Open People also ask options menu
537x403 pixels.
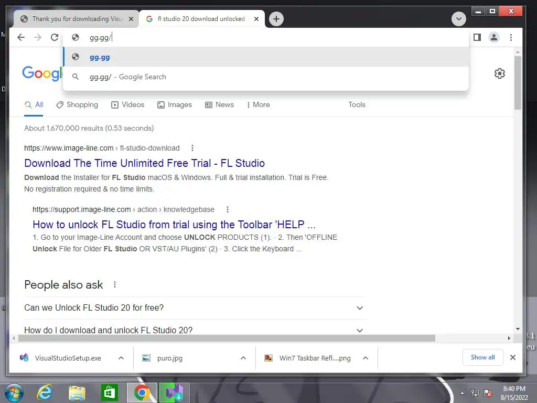(x=115, y=284)
